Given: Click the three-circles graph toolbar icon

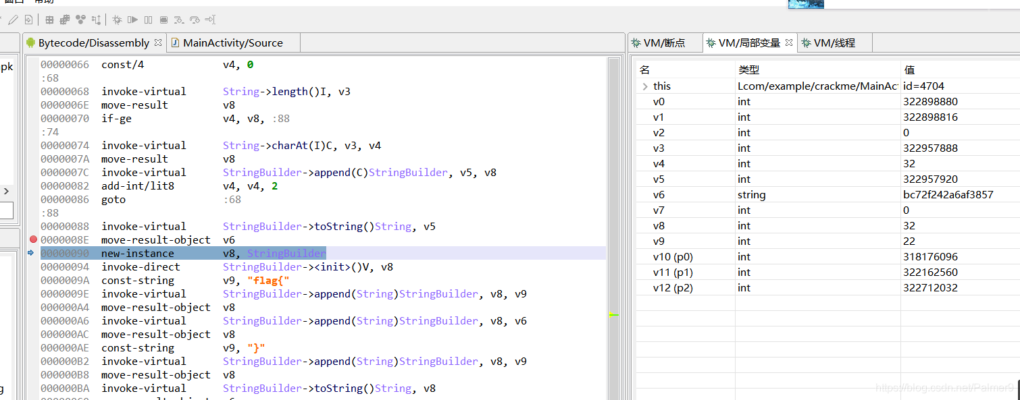Looking at the screenshot, I should coord(80,20).
